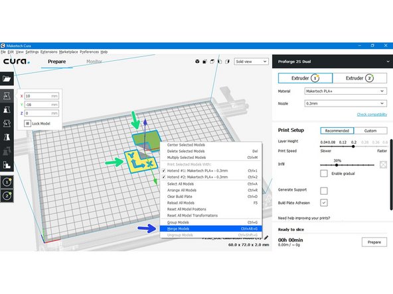Choose Clear Build Plate
393x294 pixels.
tap(211, 197)
